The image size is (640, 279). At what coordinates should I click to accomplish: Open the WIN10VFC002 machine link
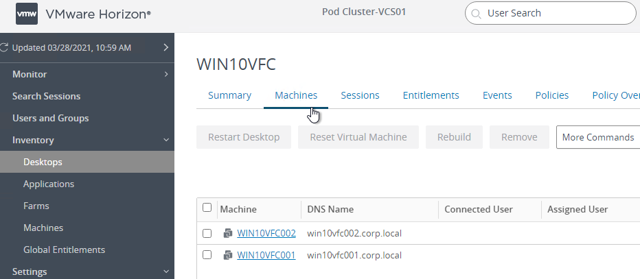[x=266, y=233]
